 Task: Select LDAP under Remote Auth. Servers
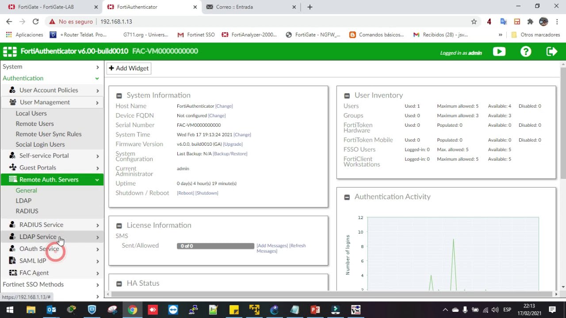coord(23,201)
